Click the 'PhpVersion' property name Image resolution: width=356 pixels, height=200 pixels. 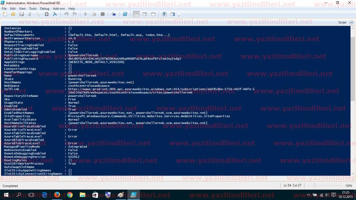tap(14, 42)
